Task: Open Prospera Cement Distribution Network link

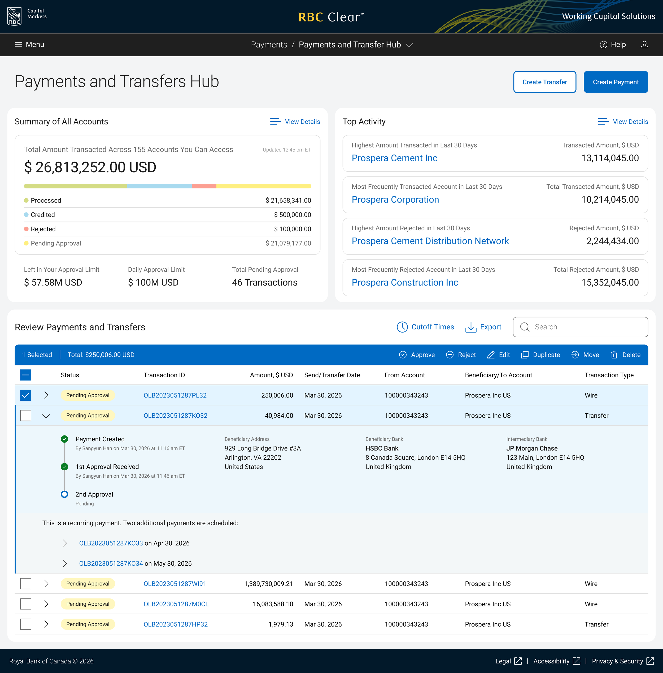Action: pyautogui.click(x=430, y=241)
